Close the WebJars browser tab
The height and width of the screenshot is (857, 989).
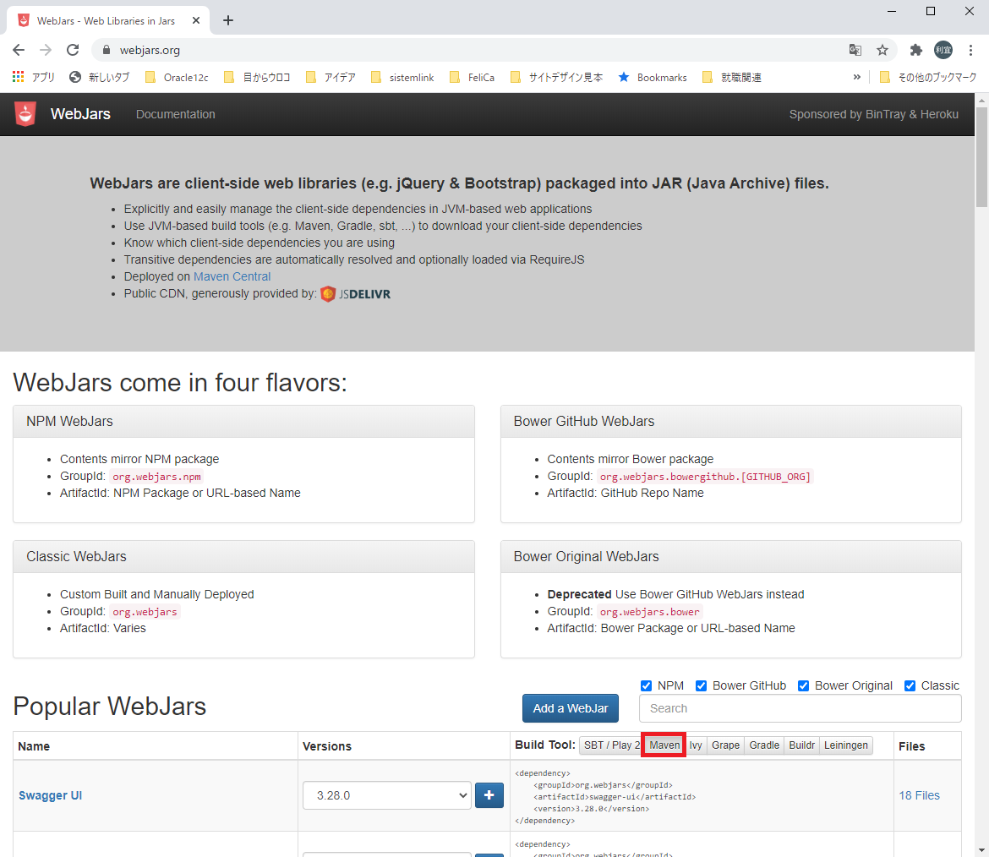point(196,21)
